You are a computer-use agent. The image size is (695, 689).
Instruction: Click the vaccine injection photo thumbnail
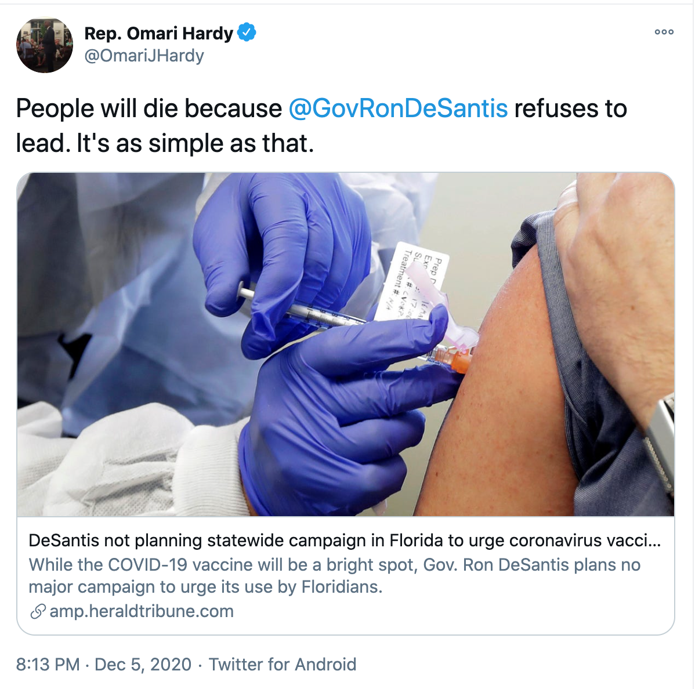coord(346,344)
